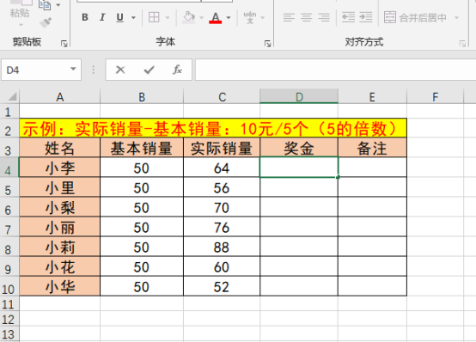Open font color dropdown arrow
Image resolution: width=476 pixels, height=342 pixels.
[x=229, y=18]
